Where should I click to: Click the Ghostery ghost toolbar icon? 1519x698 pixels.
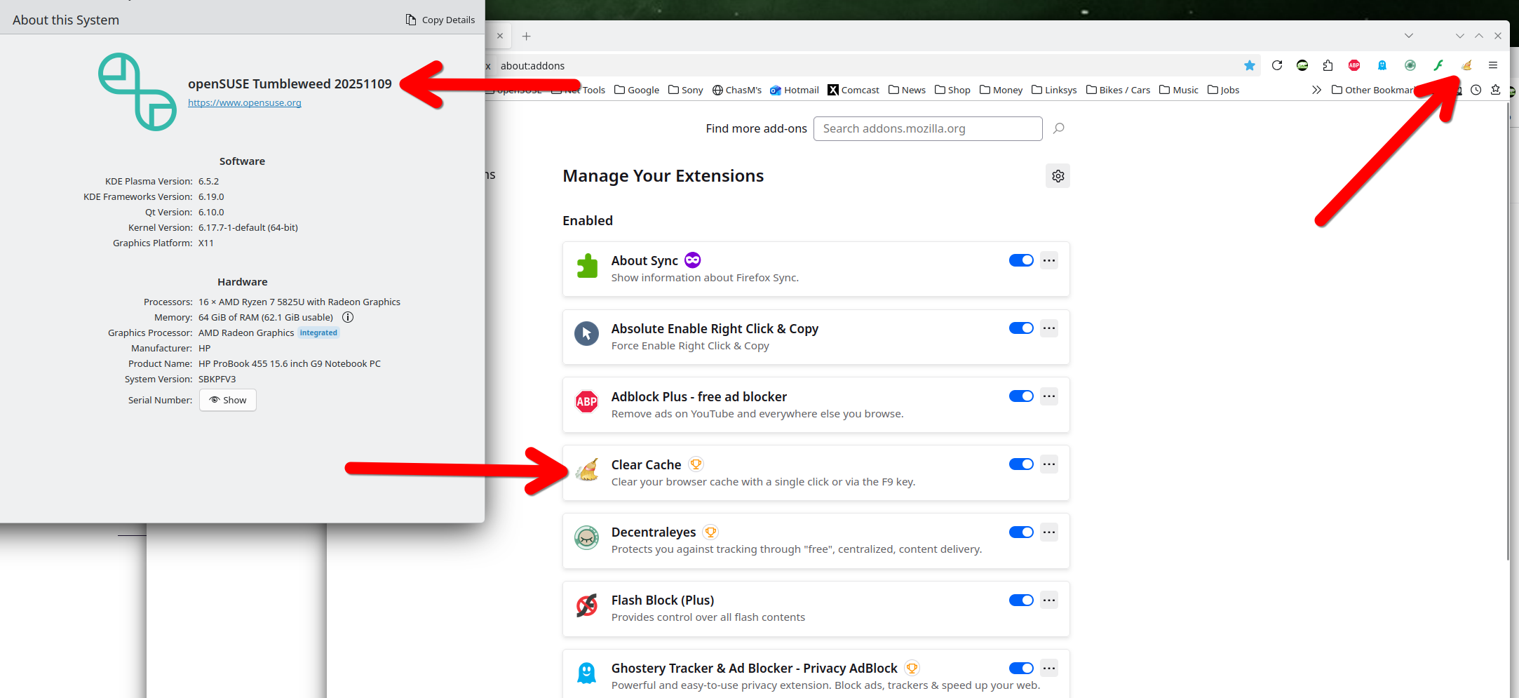(1382, 65)
